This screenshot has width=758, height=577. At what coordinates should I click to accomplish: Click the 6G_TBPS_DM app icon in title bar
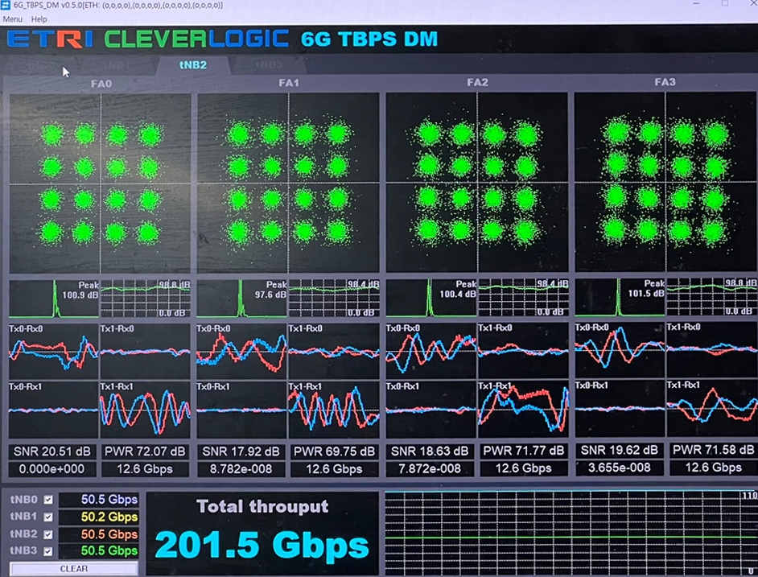pos(6,5)
